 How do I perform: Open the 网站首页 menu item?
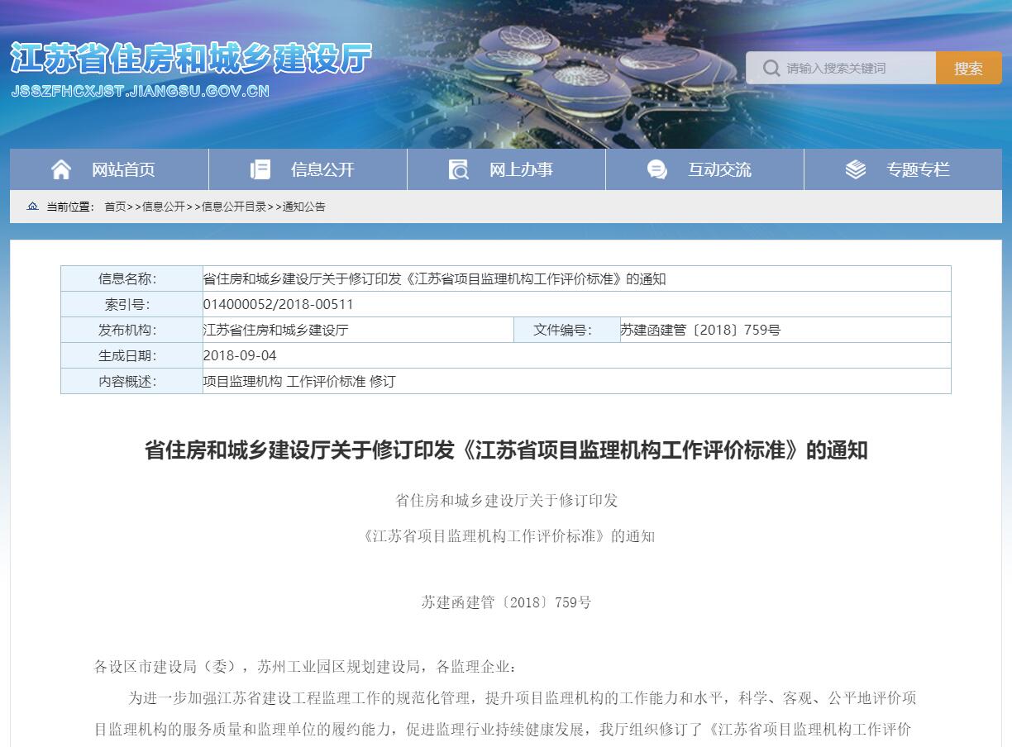(x=109, y=169)
